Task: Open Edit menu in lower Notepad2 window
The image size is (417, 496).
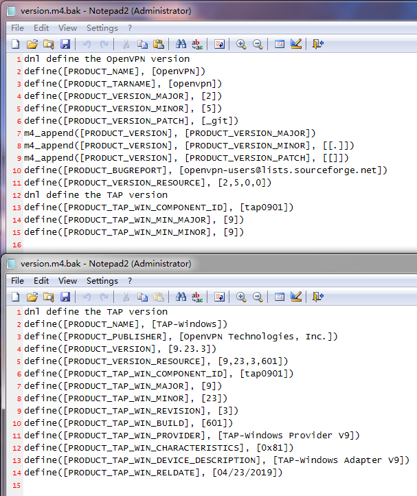Action: pyautogui.click(x=41, y=281)
